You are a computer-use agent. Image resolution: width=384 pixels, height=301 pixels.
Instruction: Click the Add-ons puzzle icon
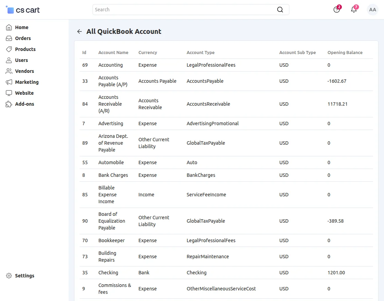(9, 104)
